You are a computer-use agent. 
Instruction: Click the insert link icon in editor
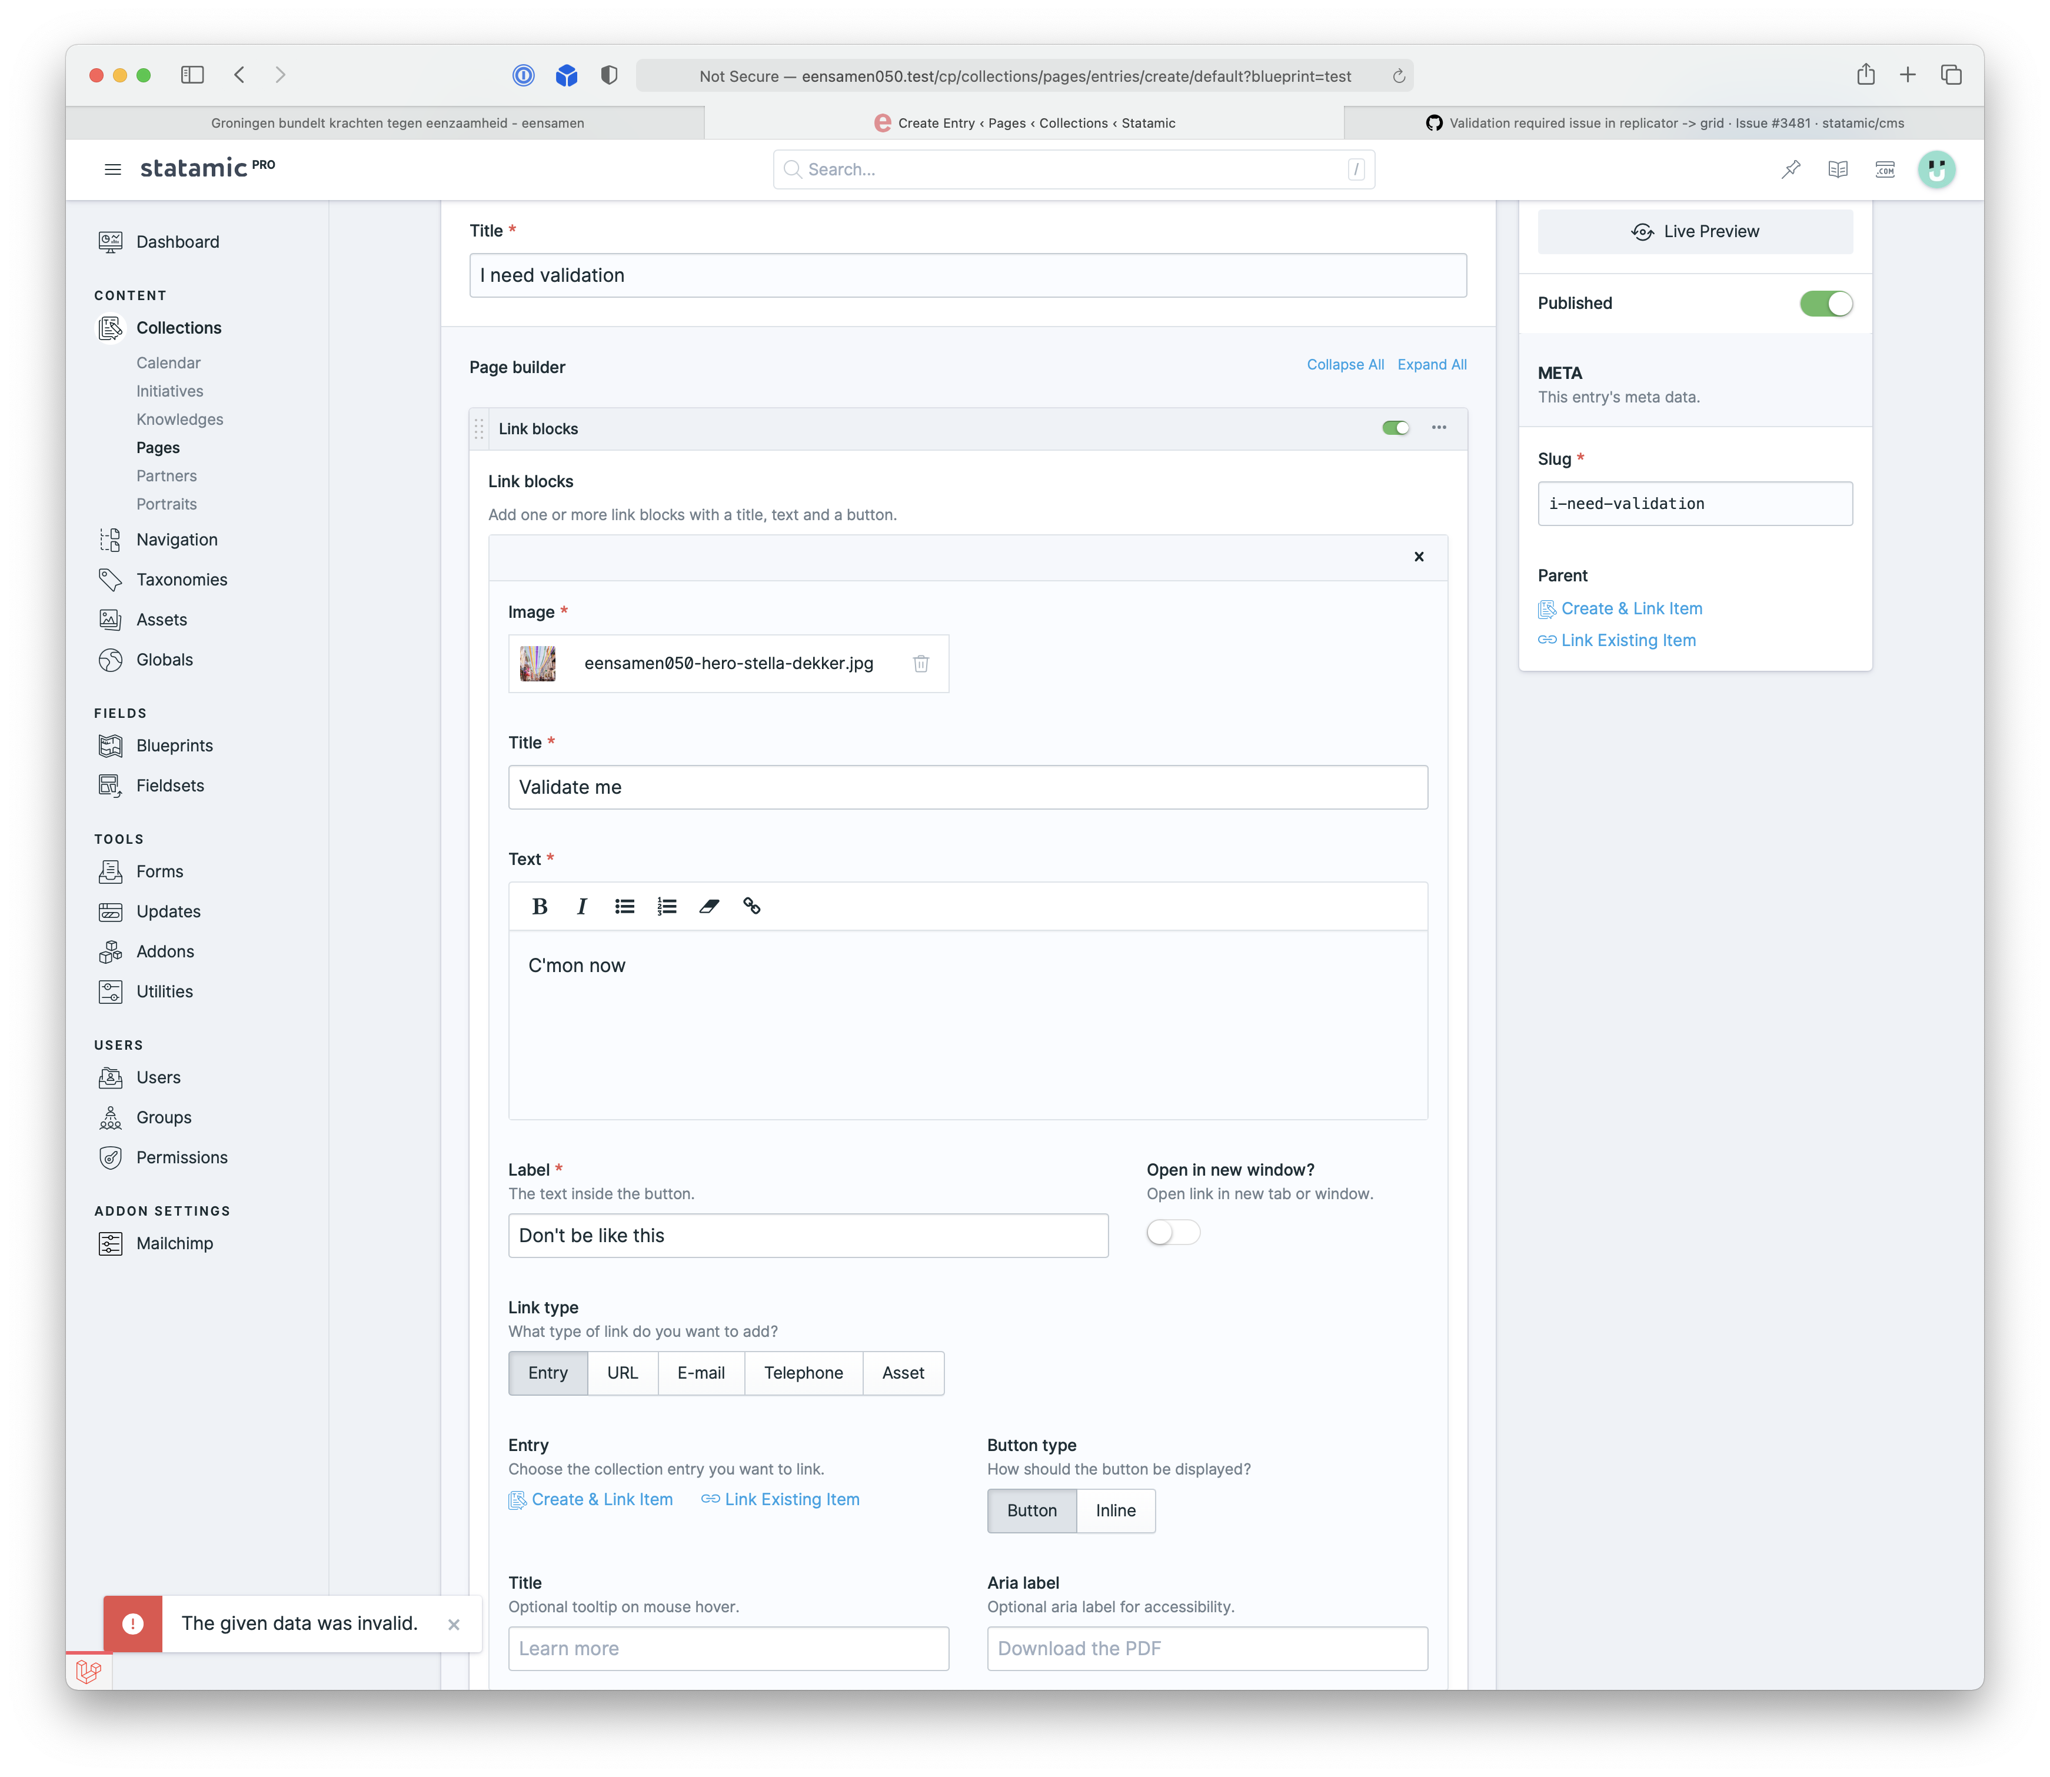pyautogui.click(x=751, y=906)
